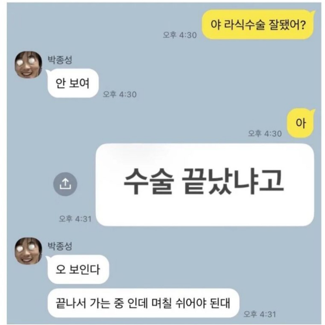Click the 오후 4:30 timestamp beside '안 보여'

120,94
